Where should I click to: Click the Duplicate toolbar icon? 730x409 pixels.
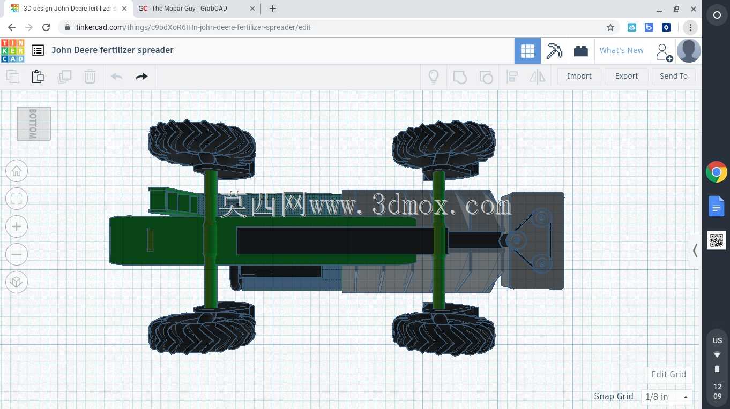tap(64, 77)
